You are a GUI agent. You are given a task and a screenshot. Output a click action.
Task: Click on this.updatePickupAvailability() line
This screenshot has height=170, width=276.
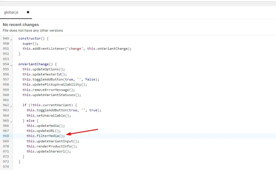pos(55,84)
